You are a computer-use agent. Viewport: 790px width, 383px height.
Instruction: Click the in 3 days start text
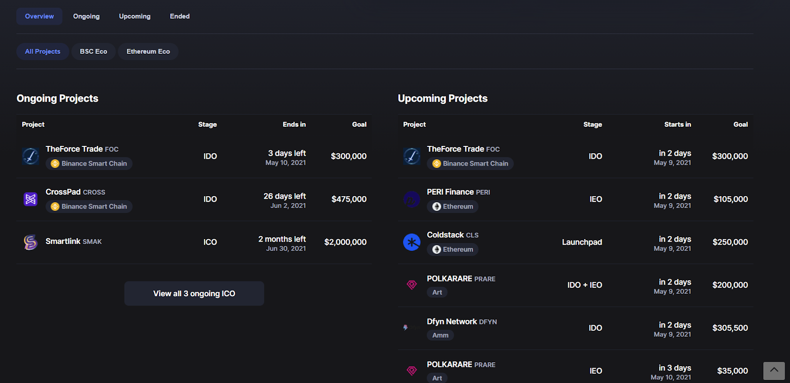pyautogui.click(x=675, y=368)
